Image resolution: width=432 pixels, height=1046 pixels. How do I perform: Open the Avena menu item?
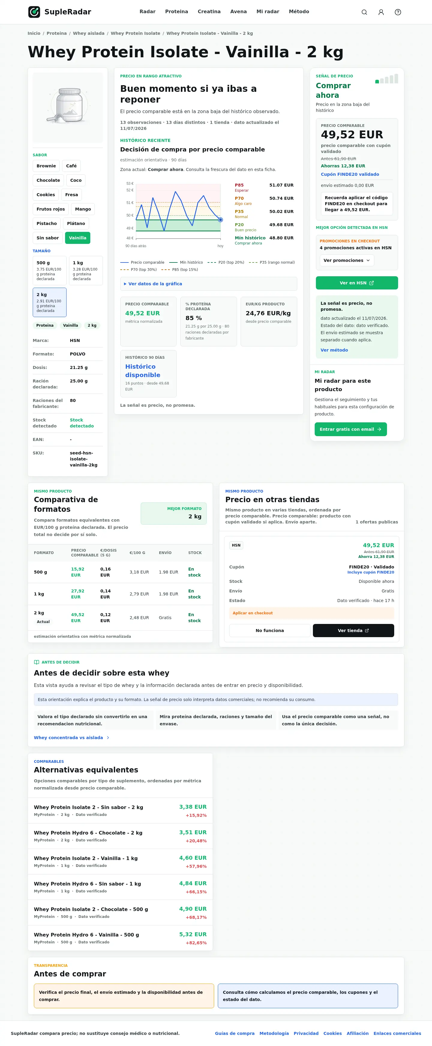pos(238,12)
